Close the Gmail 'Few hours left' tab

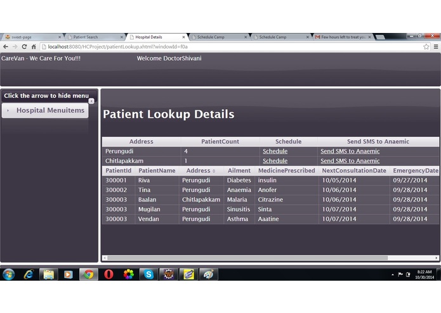coord(369,37)
